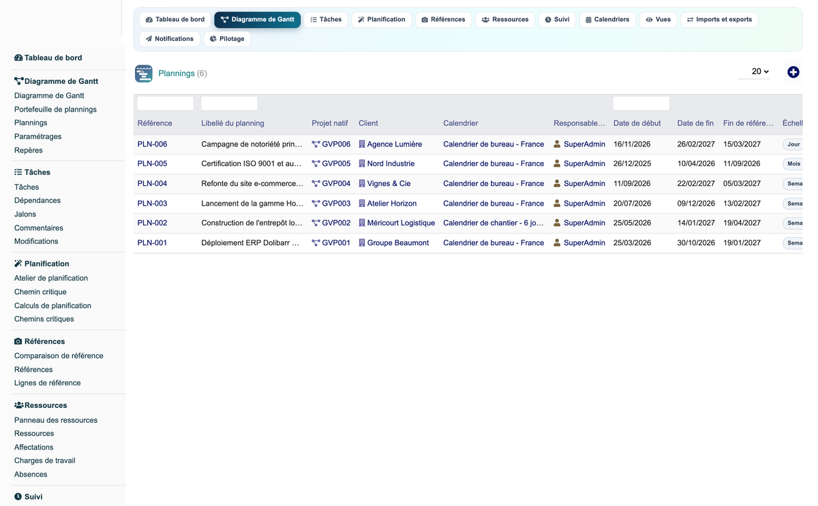
Task: Open Imports et exports tab
Action: tap(719, 20)
